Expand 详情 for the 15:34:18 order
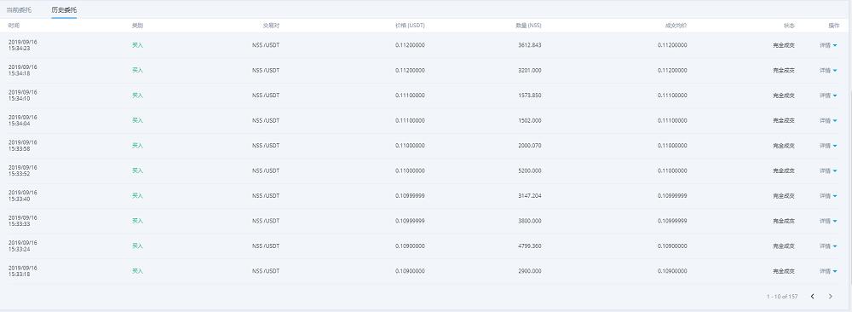 pos(828,70)
